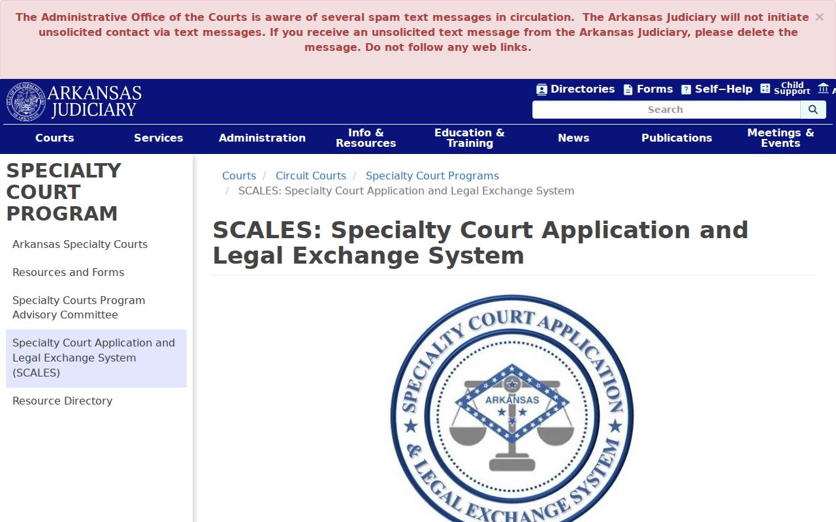
Task: Dismiss the spam text message alert banner
Action: (x=819, y=18)
